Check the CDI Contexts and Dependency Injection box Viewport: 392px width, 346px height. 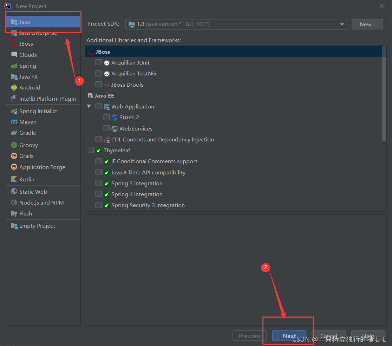point(98,139)
